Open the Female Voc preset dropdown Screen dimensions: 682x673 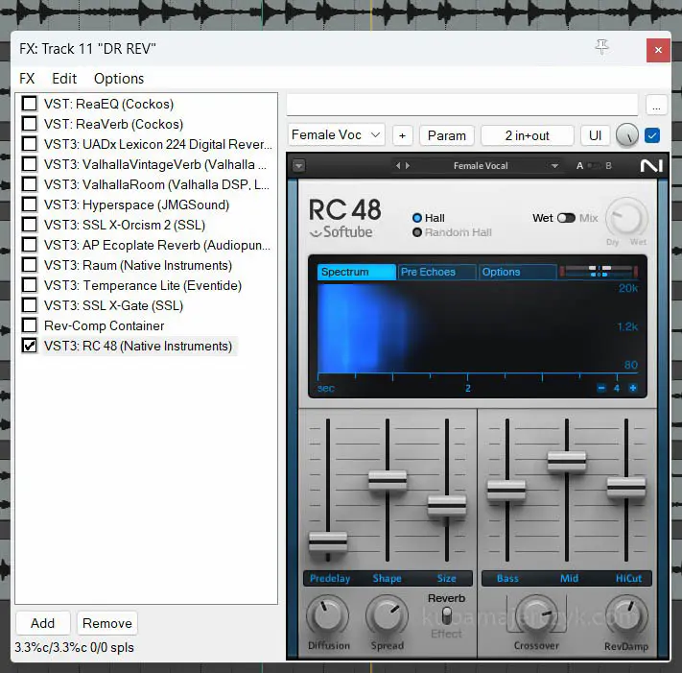point(336,135)
